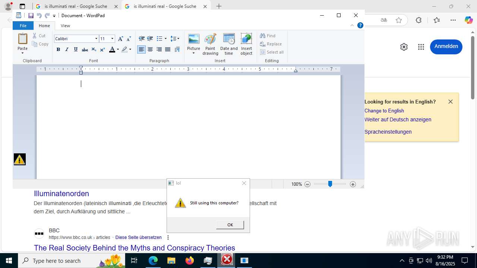This screenshot has width=477, height=268.
Task: Open Customize Quick Access Toolbar arrow
Action: [x=54, y=16]
